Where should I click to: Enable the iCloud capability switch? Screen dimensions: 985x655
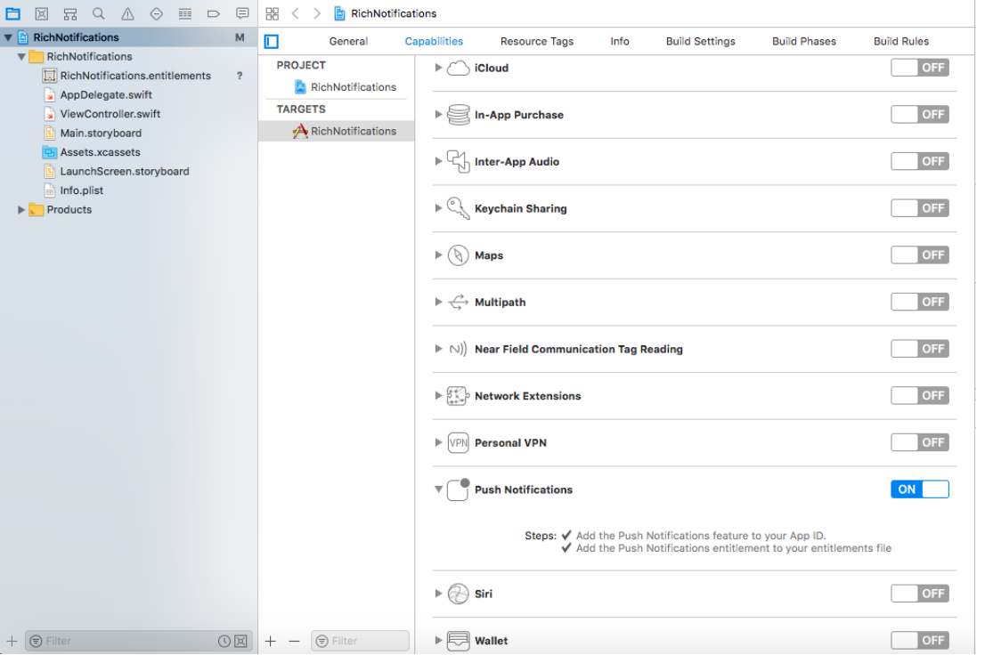(920, 67)
